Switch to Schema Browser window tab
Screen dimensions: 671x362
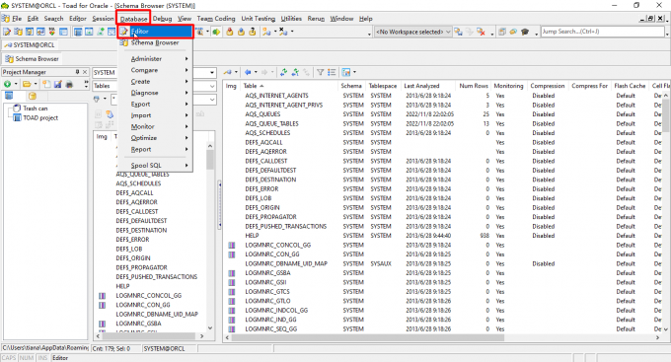coord(33,58)
